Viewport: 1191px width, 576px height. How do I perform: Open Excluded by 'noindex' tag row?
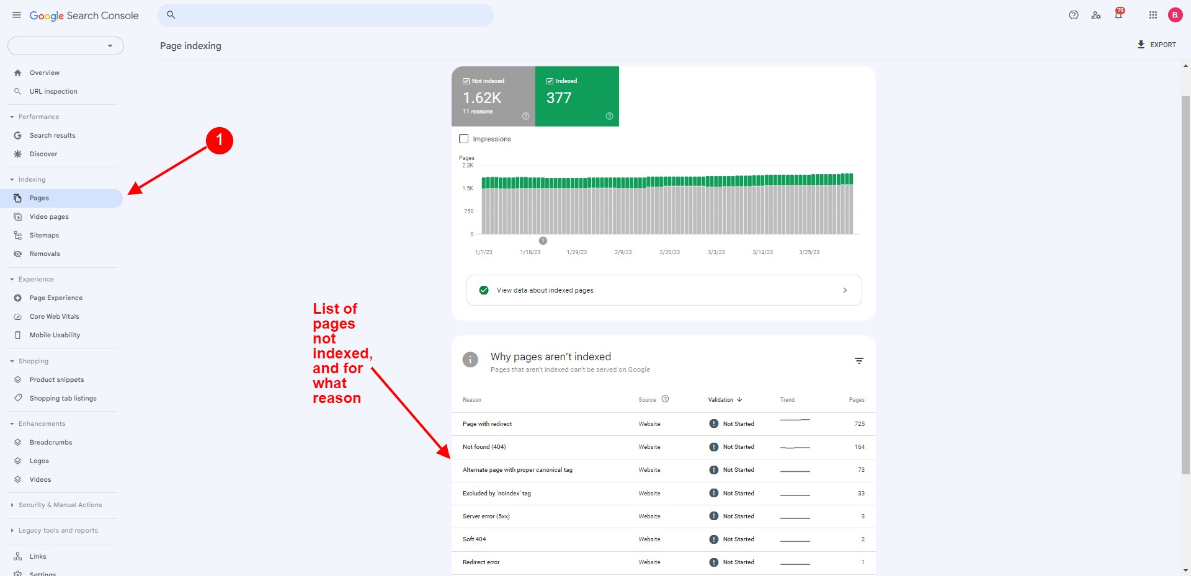(x=664, y=494)
